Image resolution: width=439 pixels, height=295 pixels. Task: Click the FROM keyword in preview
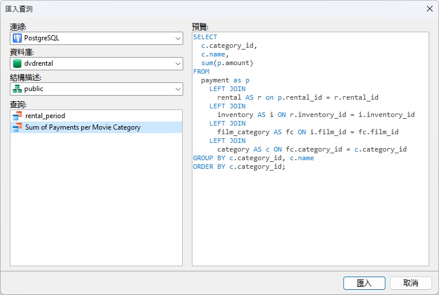[x=201, y=71]
